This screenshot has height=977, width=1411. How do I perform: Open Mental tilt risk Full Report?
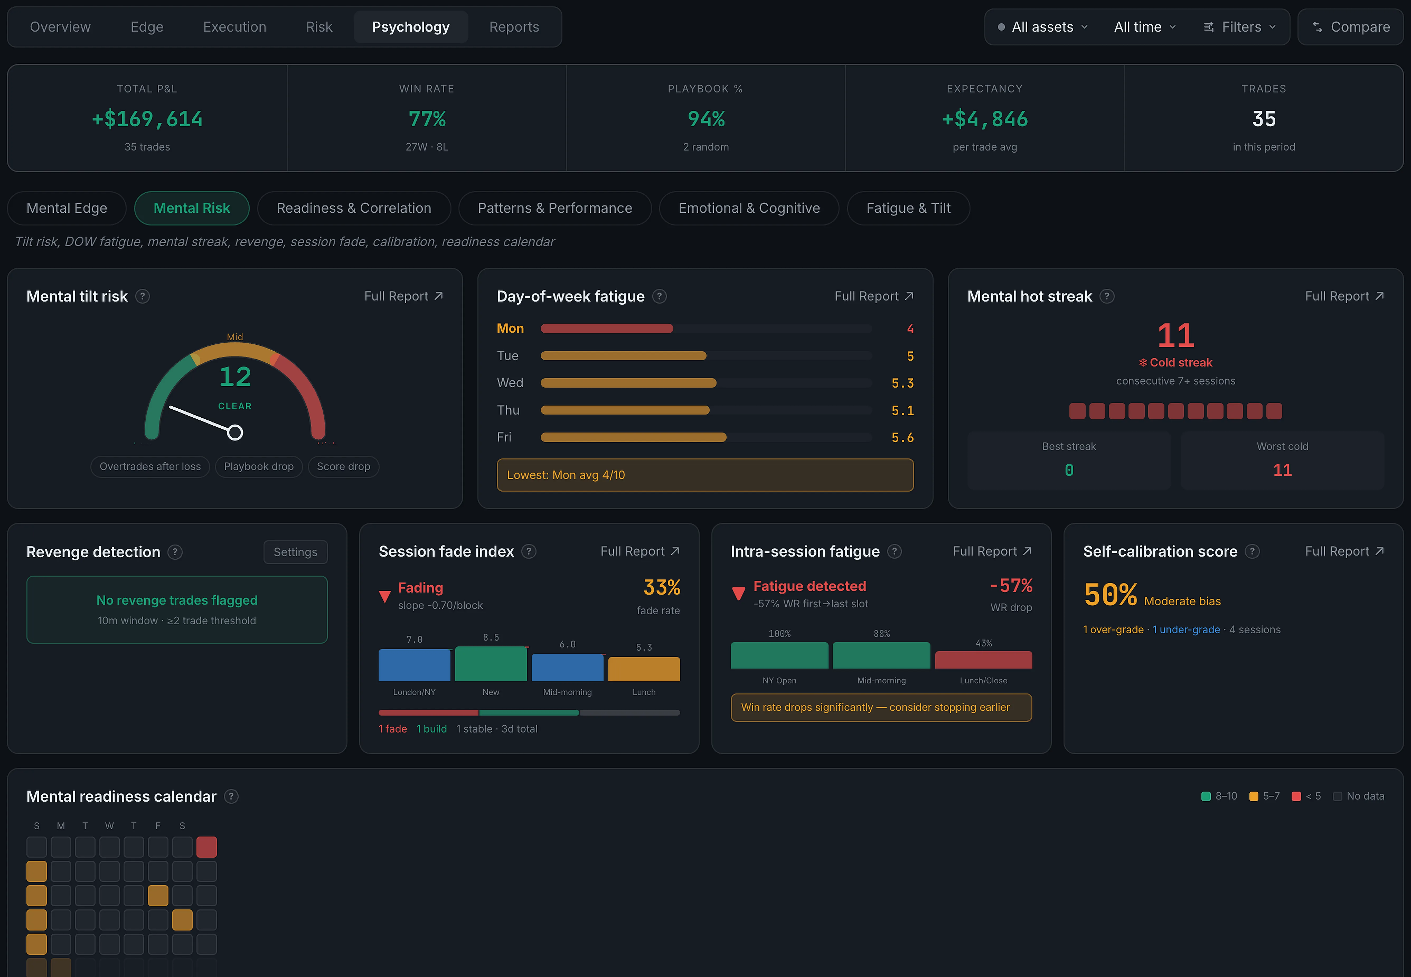click(404, 296)
